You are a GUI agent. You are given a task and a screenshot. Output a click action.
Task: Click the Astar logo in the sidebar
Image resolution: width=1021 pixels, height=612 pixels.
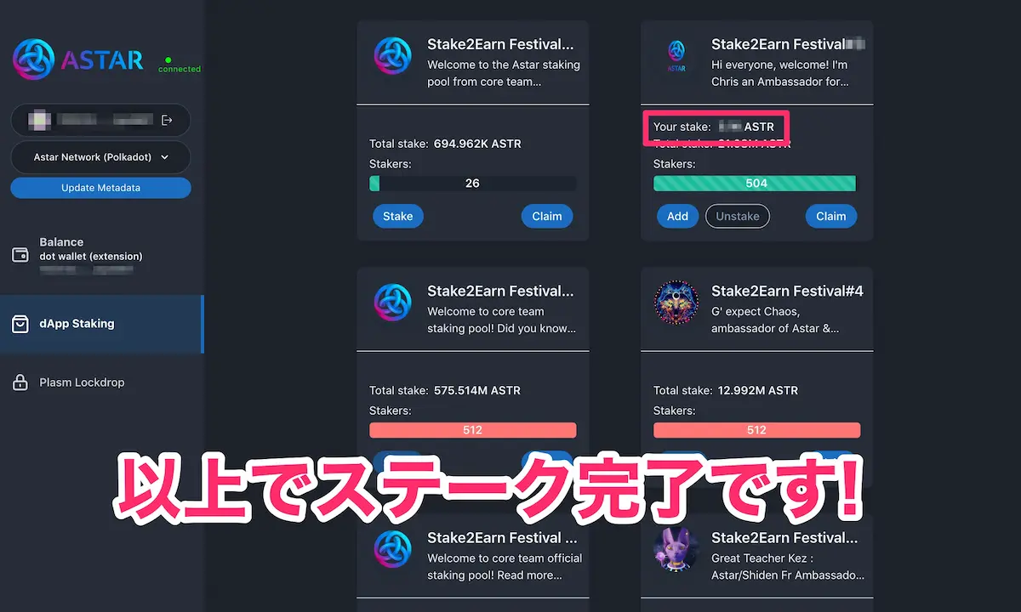[78, 59]
